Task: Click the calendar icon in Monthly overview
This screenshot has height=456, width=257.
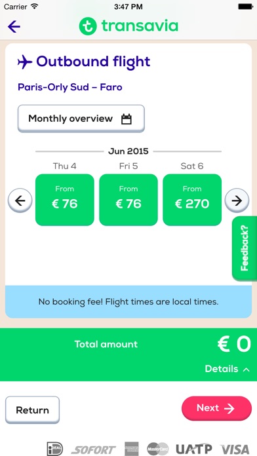Action: click(x=127, y=119)
